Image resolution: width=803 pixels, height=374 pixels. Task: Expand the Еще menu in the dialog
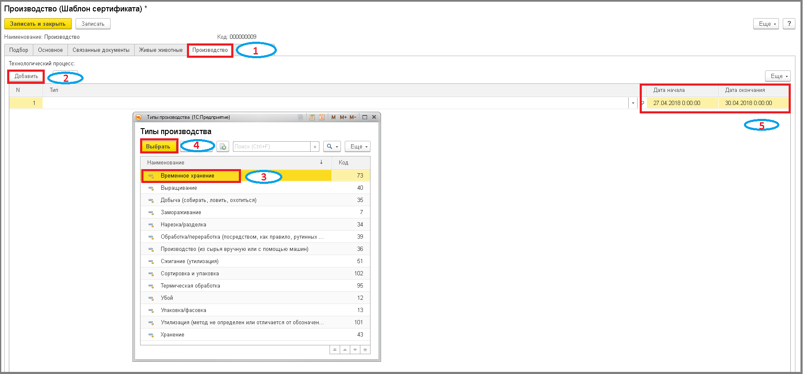point(357,146)
